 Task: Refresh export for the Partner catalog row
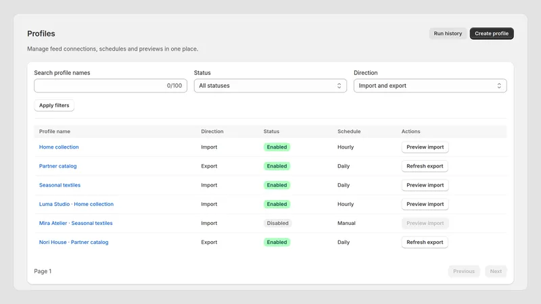(x=425, y=166)
